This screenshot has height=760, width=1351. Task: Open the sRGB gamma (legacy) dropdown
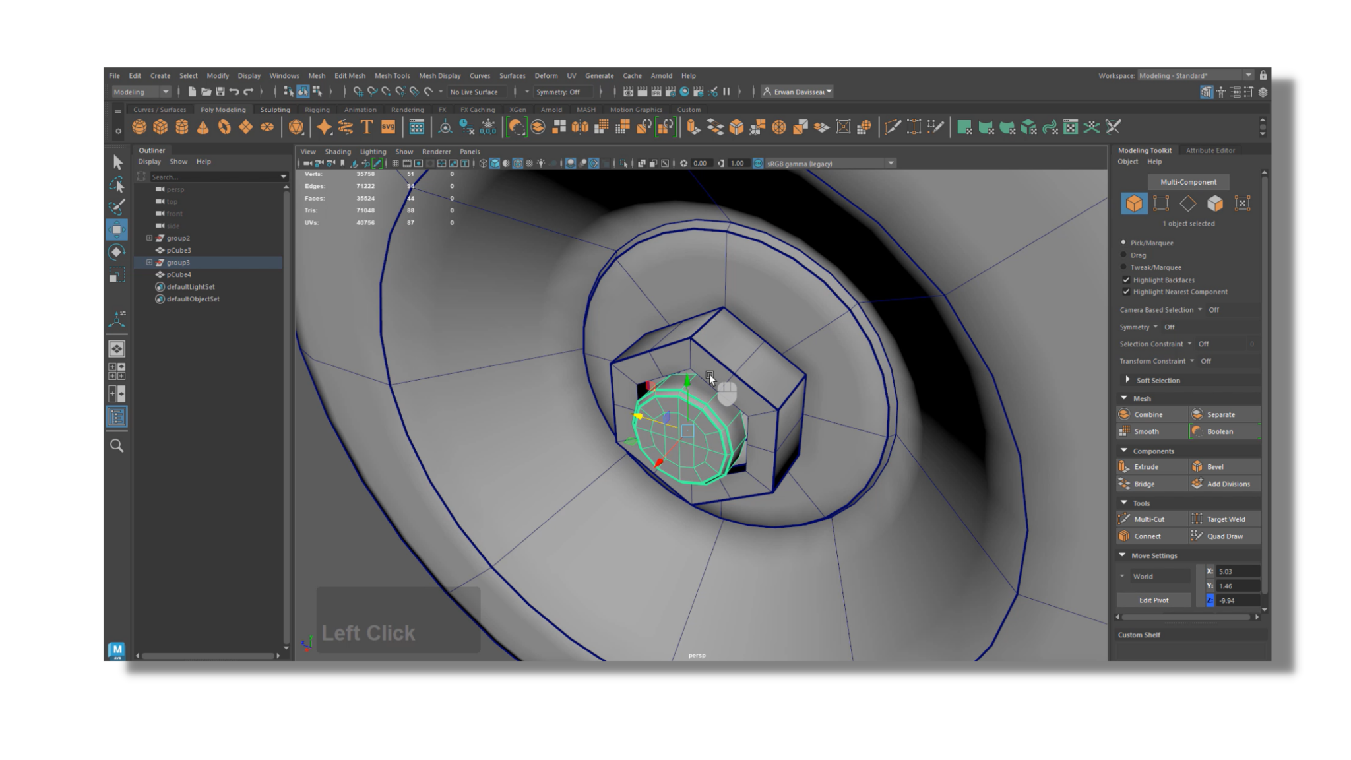tap(830, 164)
